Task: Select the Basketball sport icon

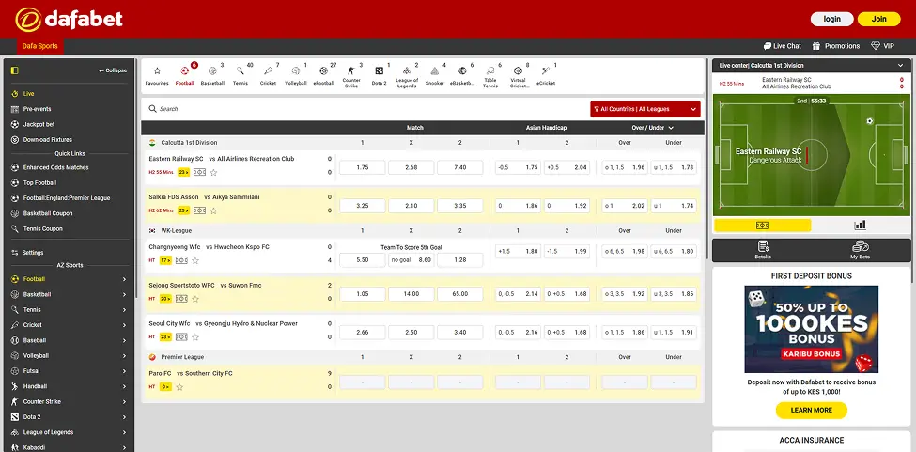Action: pos(212,75)
